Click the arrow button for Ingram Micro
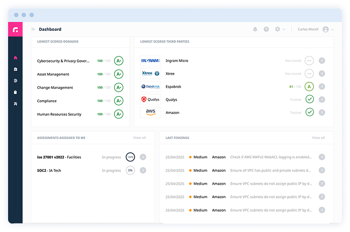 pos(322,61)
